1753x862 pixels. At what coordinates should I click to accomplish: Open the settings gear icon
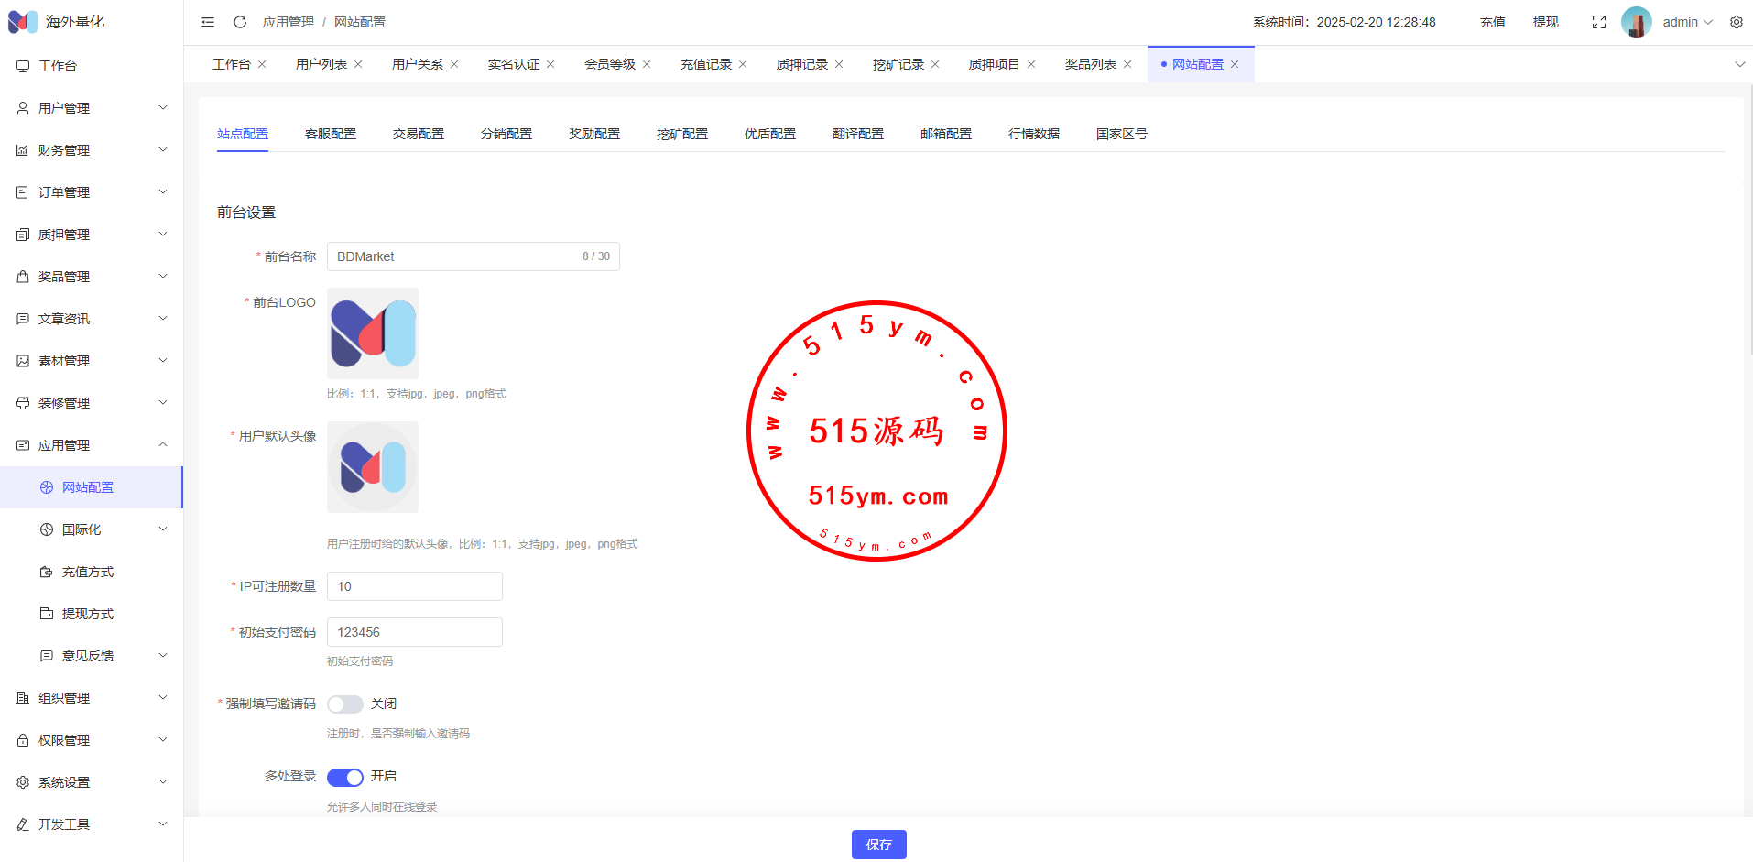click(1736, 22)
